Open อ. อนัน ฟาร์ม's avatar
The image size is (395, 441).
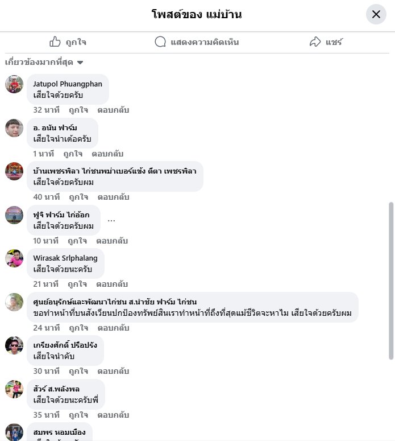point(14,128)
